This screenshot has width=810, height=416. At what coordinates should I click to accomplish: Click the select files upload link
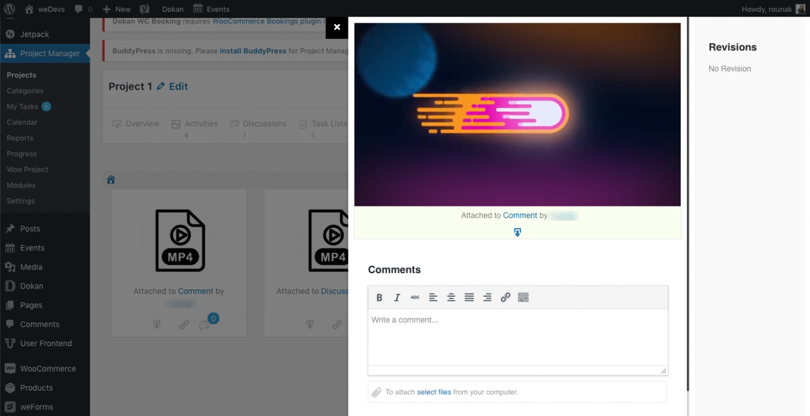coord(434,392)
